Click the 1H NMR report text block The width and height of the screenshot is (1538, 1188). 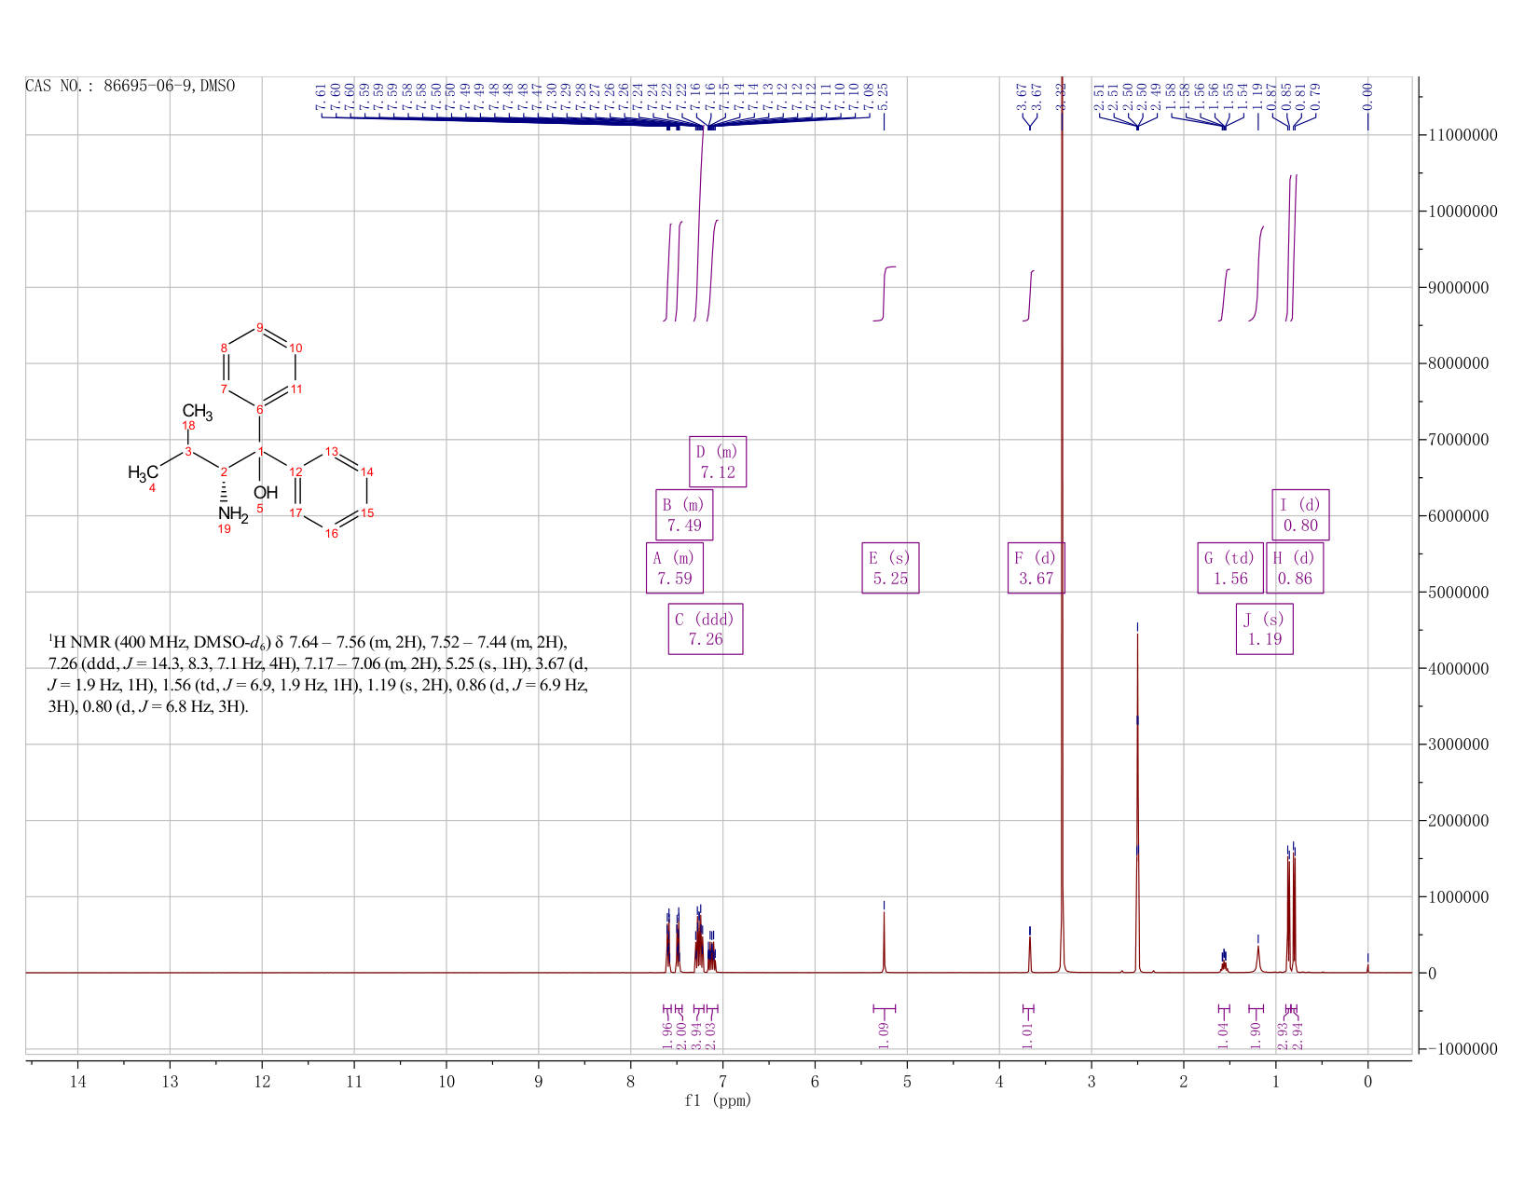click(x=318, y=675)
